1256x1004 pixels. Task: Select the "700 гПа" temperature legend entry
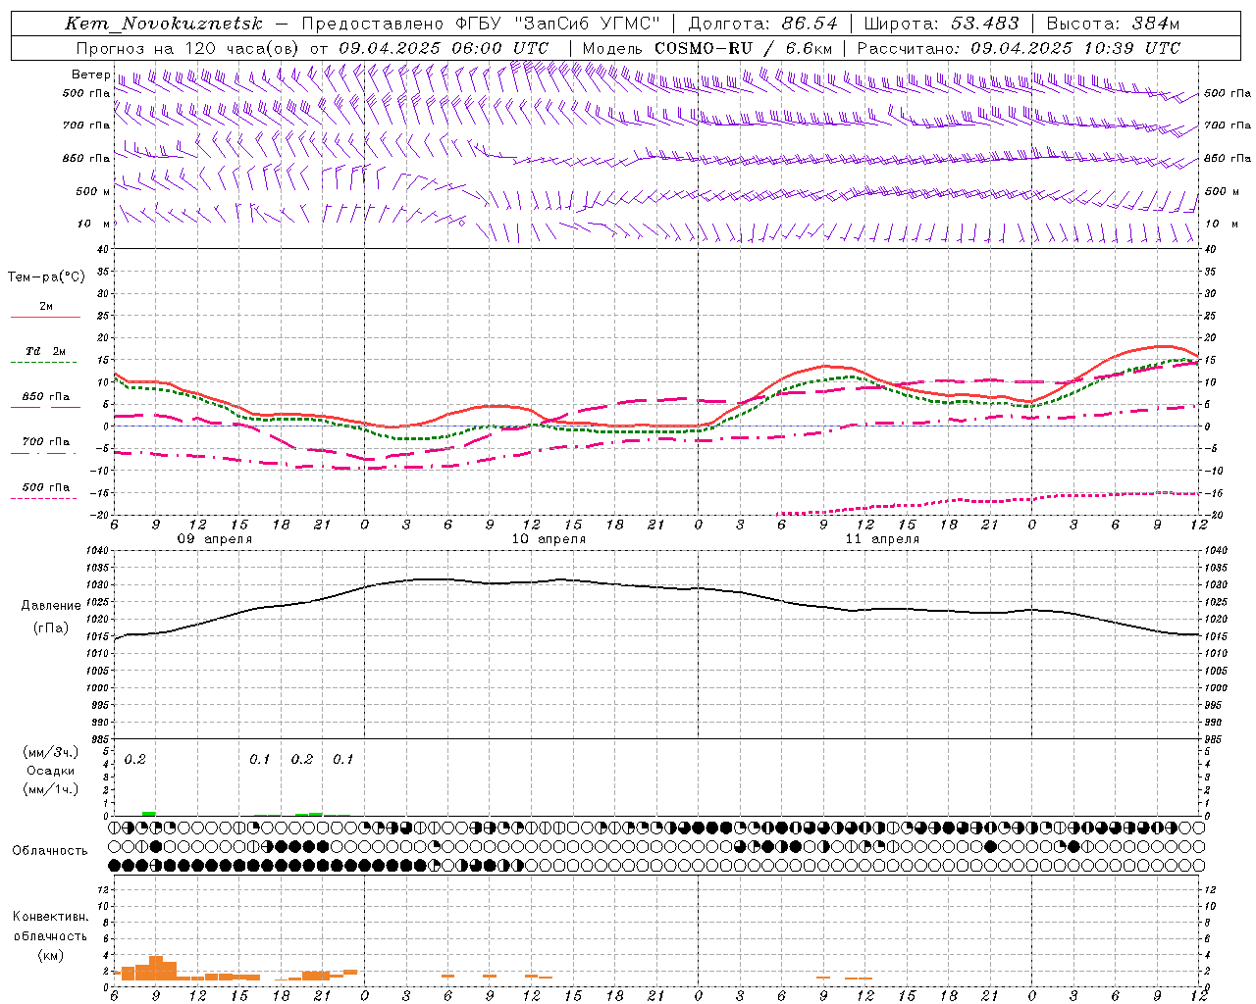(x=45, y=442)
